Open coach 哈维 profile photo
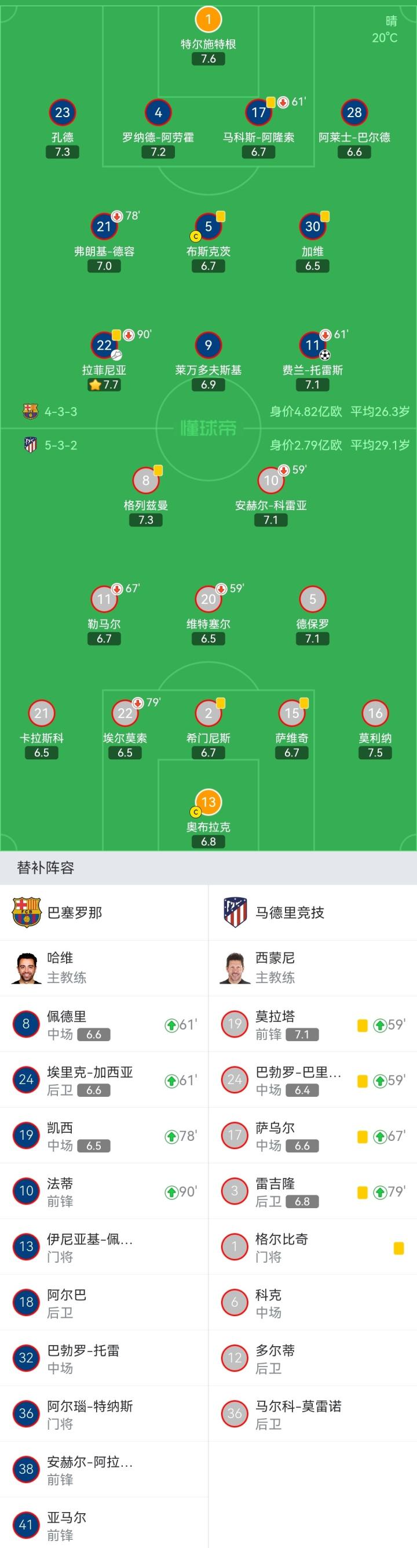Screen dimensions: 417x1548 click(x=26, y=967)
